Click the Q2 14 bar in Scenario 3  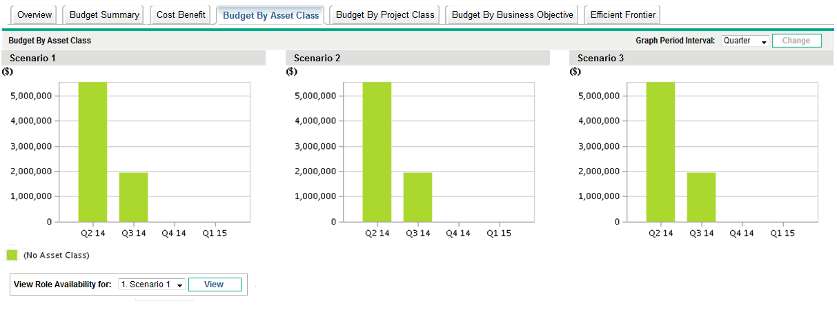(x=660, y=152)
